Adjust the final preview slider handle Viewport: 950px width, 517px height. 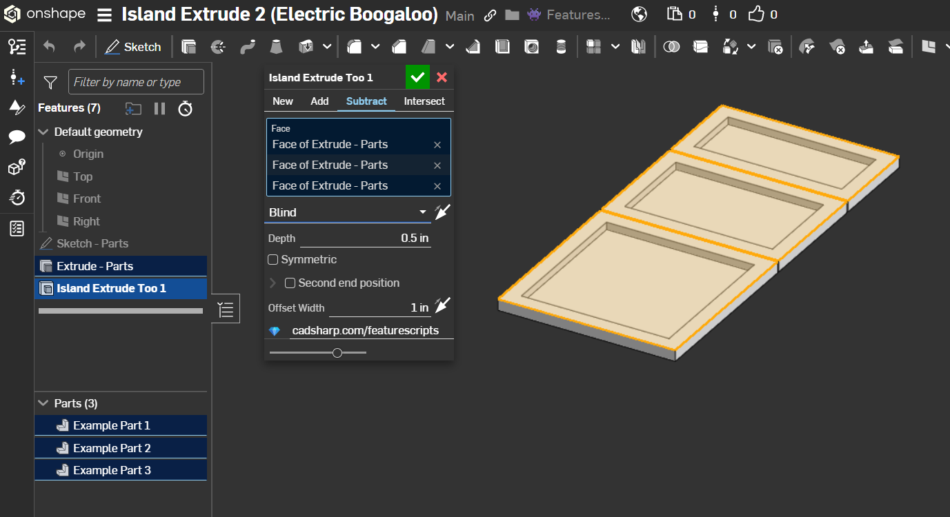point(337,353)
